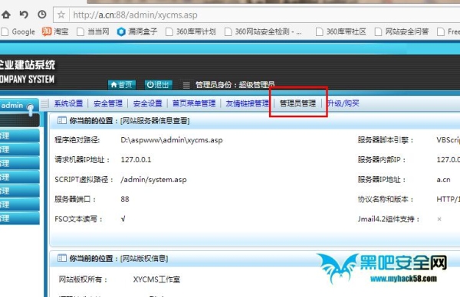
Task: Click the 升级/购买 link
Action: click(343, 103)
